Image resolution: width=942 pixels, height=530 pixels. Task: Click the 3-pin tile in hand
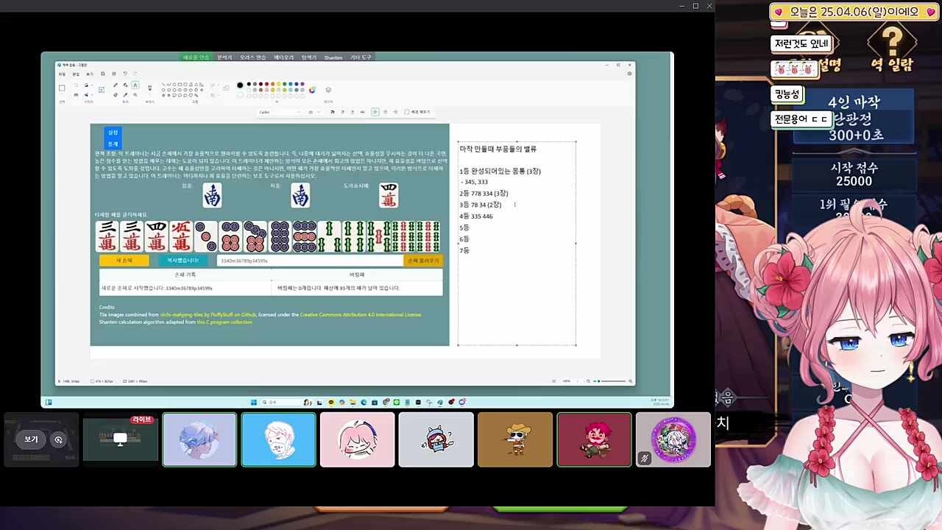(x=206, y=236)
